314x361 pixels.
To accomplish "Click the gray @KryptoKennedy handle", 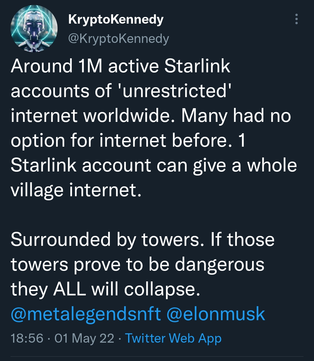I will [118, 38].
